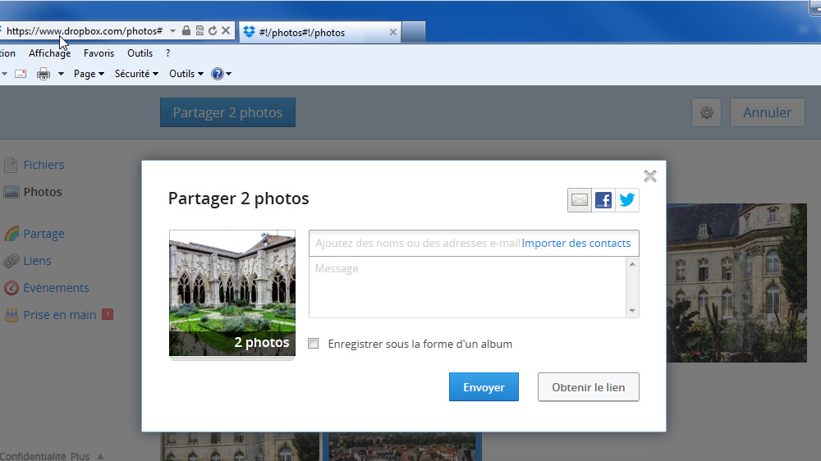Close the Partager 2 photos dialog
The height and width of the screenshot is (461, 821).
point(649,176)
